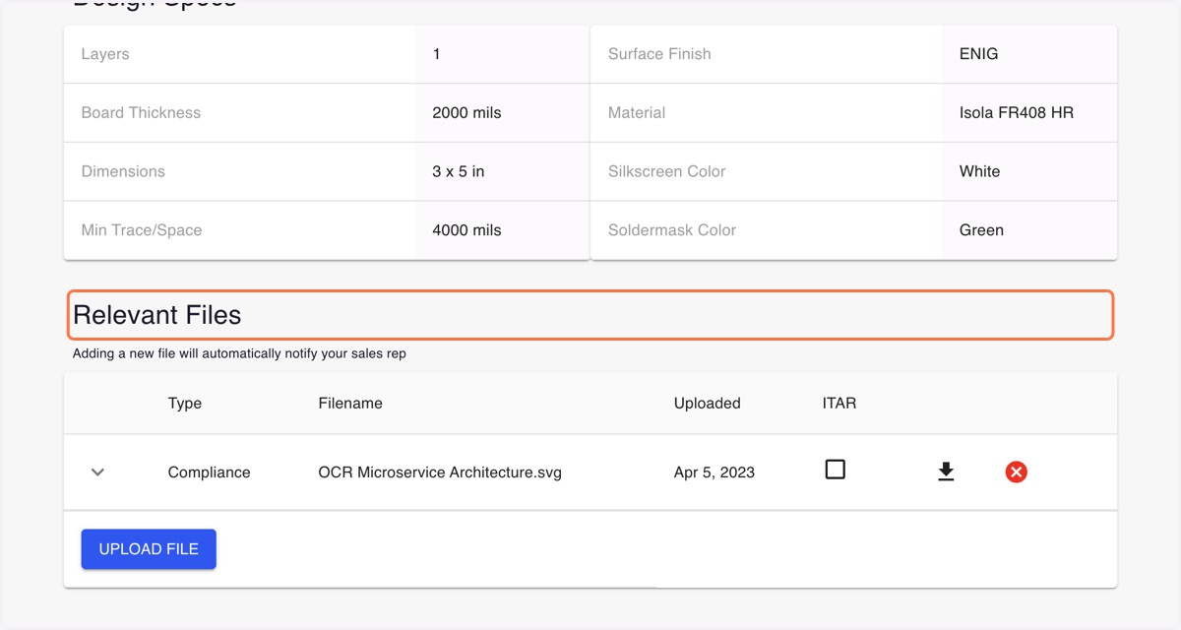1181x630 pixels.
Task: Select the Soldermask Color label
Action: pyautogui.click(x=672, y=230)
